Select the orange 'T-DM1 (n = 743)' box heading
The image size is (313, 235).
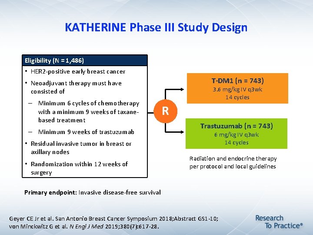(x=237, y=81)
